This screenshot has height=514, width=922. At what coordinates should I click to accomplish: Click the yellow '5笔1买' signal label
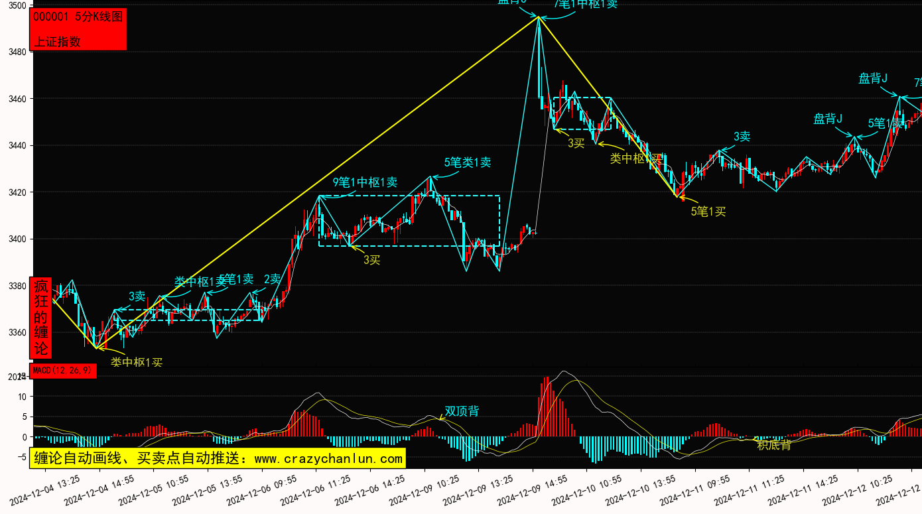(708, 212)
